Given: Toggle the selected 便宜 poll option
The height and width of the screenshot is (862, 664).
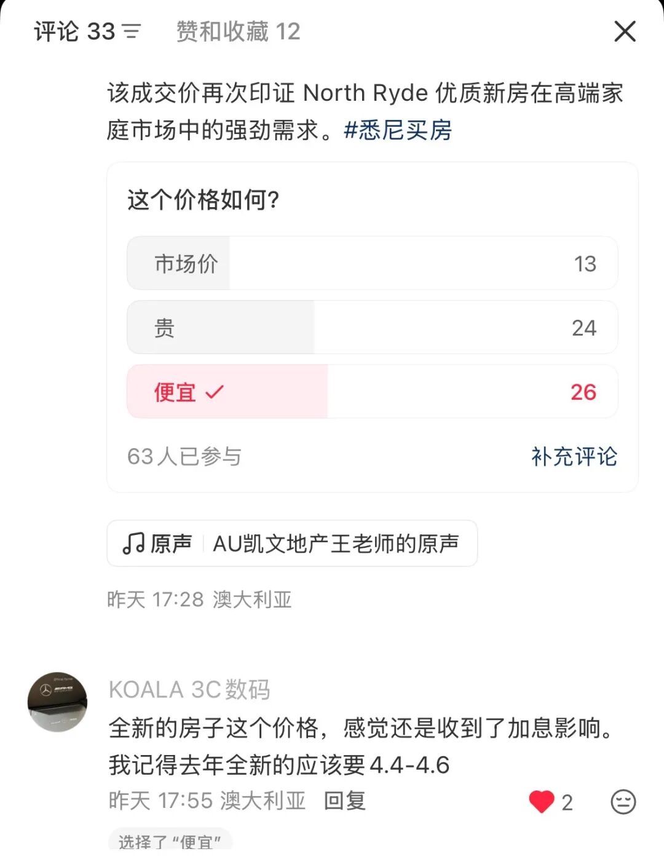Looking at the screenshot, I should click(372, 392).
